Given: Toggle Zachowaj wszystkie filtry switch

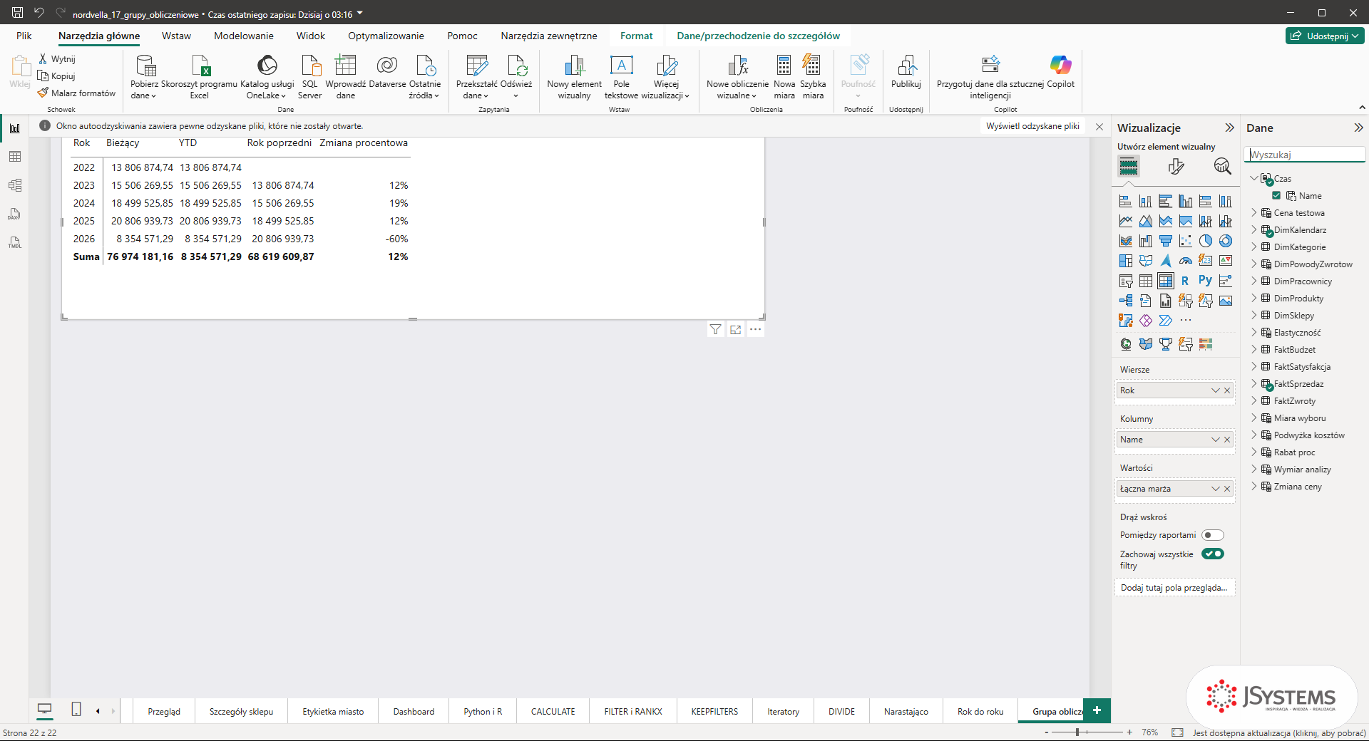Looking at the screenshot, I should (1213, 554).
